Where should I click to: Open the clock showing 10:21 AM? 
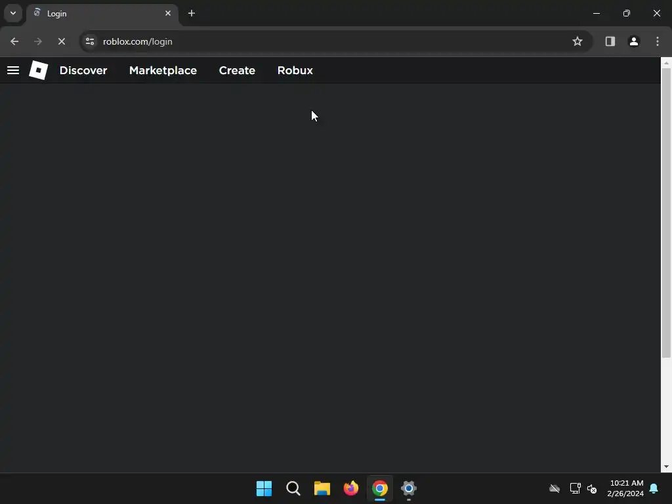[x=625, y=488]
